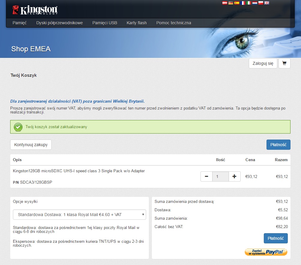Click the upper Płatność button above the table
301x265 pixels.
coord(278,145)
